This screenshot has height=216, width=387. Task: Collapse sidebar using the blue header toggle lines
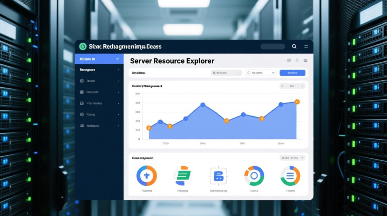point(117,59)
